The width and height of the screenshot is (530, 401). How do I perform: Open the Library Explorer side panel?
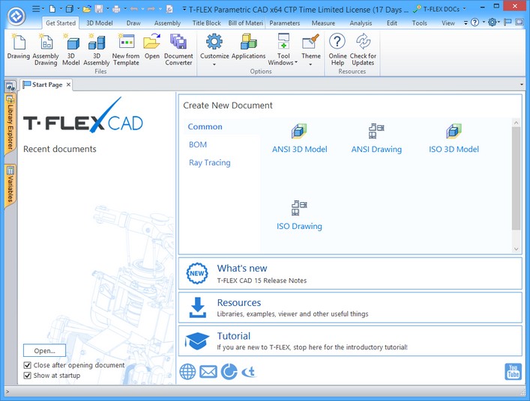(10, 123)
